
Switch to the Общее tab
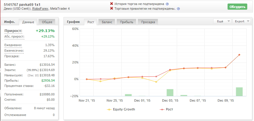[47, 22]
